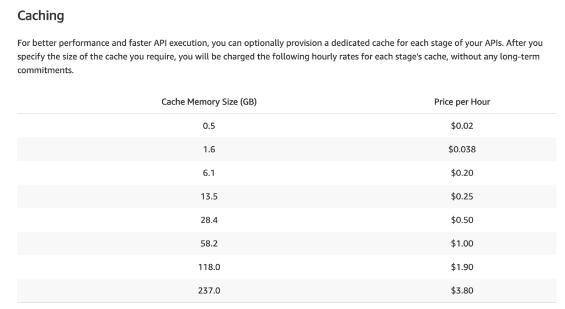Select the 58.2 GB cache size cell
Viewport: 565px width, 309px height.
pyautogui.click(x=209, y=243)
